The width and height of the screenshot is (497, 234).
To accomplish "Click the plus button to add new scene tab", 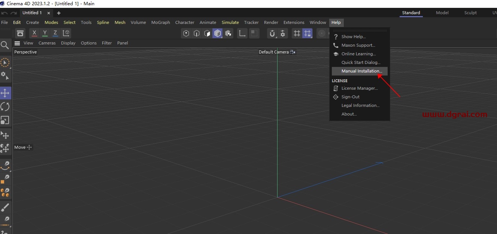I will [58, 13].
